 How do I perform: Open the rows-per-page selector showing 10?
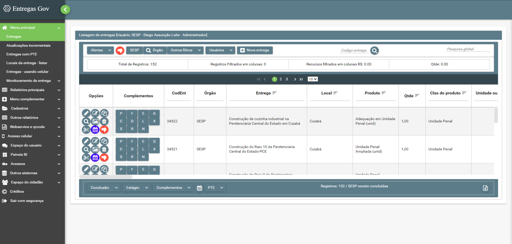click(313, 79)
